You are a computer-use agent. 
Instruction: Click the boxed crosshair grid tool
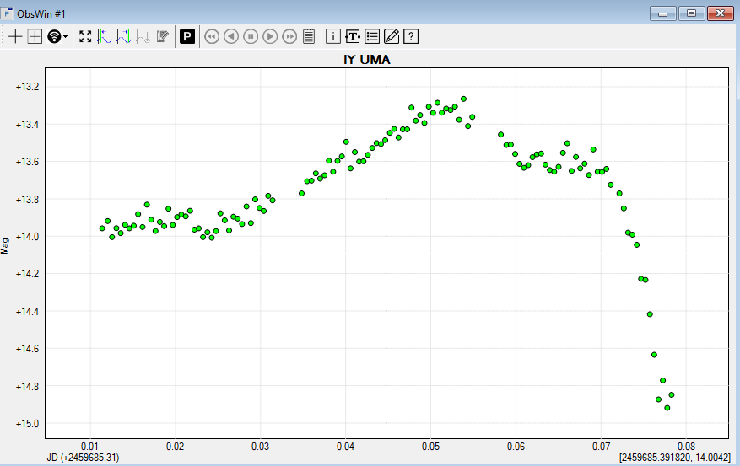35,36
